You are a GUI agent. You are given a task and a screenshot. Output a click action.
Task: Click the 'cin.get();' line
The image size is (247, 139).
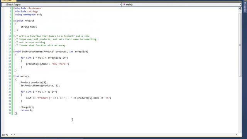click(x=27, y=107)
